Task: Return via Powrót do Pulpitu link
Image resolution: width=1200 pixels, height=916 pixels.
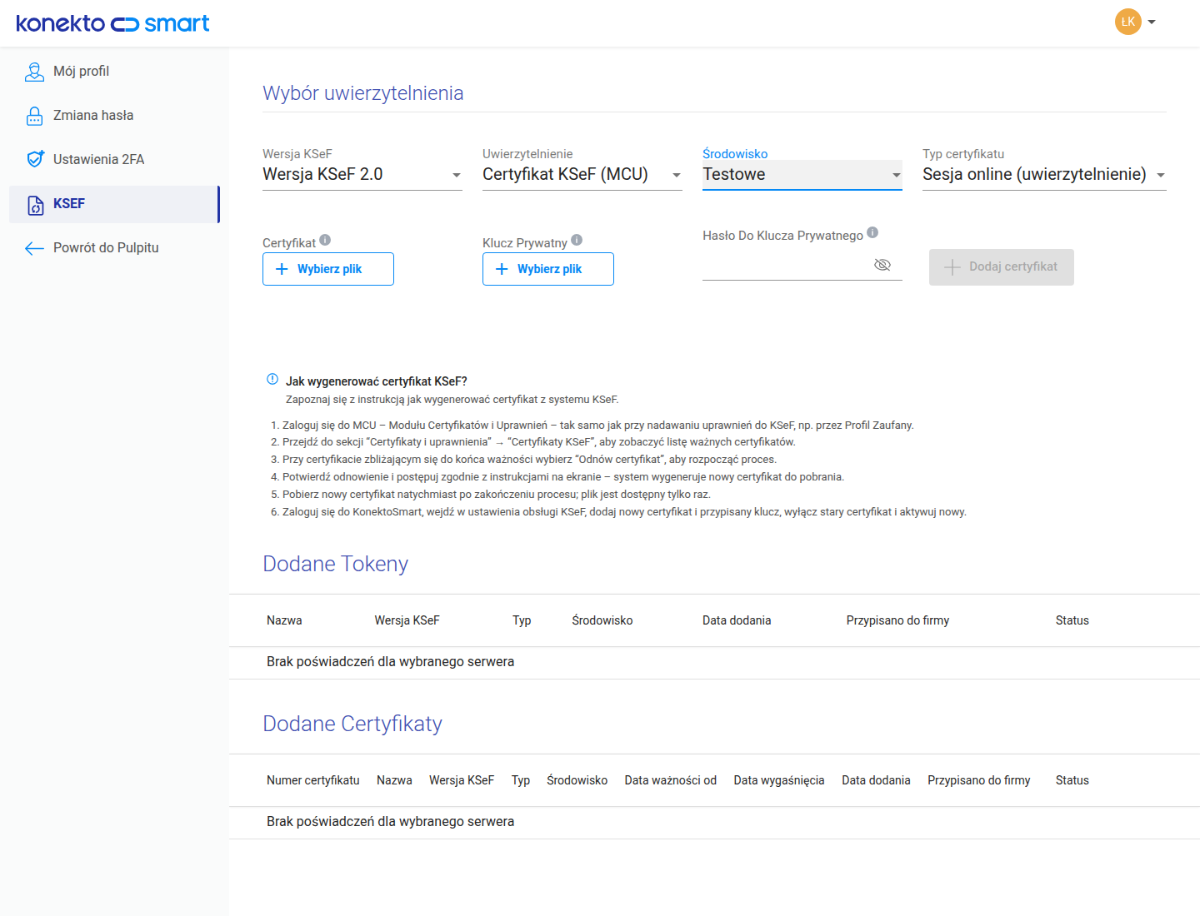Action: click(x=114, y=248)
